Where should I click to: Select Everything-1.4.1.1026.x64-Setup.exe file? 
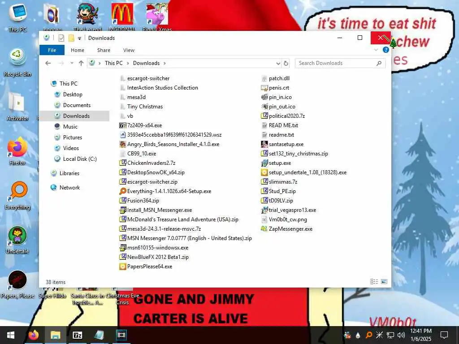coord(165,191)
